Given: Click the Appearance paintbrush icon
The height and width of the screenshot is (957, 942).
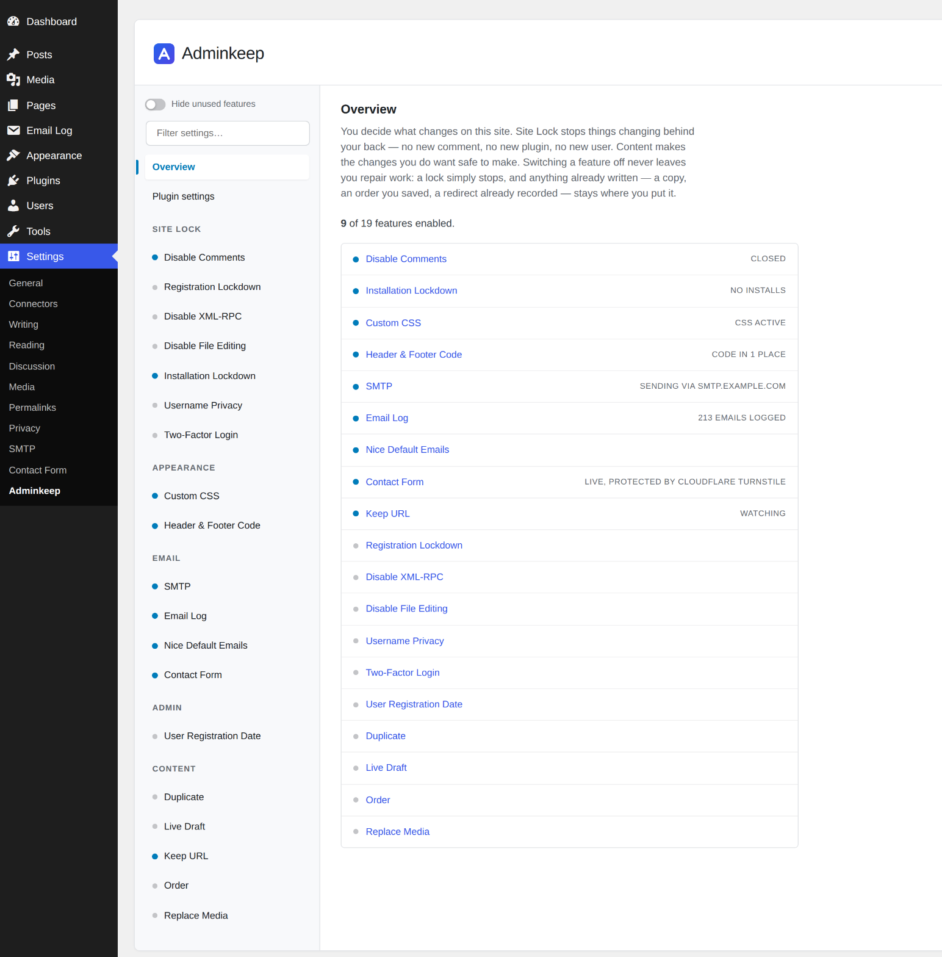Looking at the screenshot, I should [13, 156].
